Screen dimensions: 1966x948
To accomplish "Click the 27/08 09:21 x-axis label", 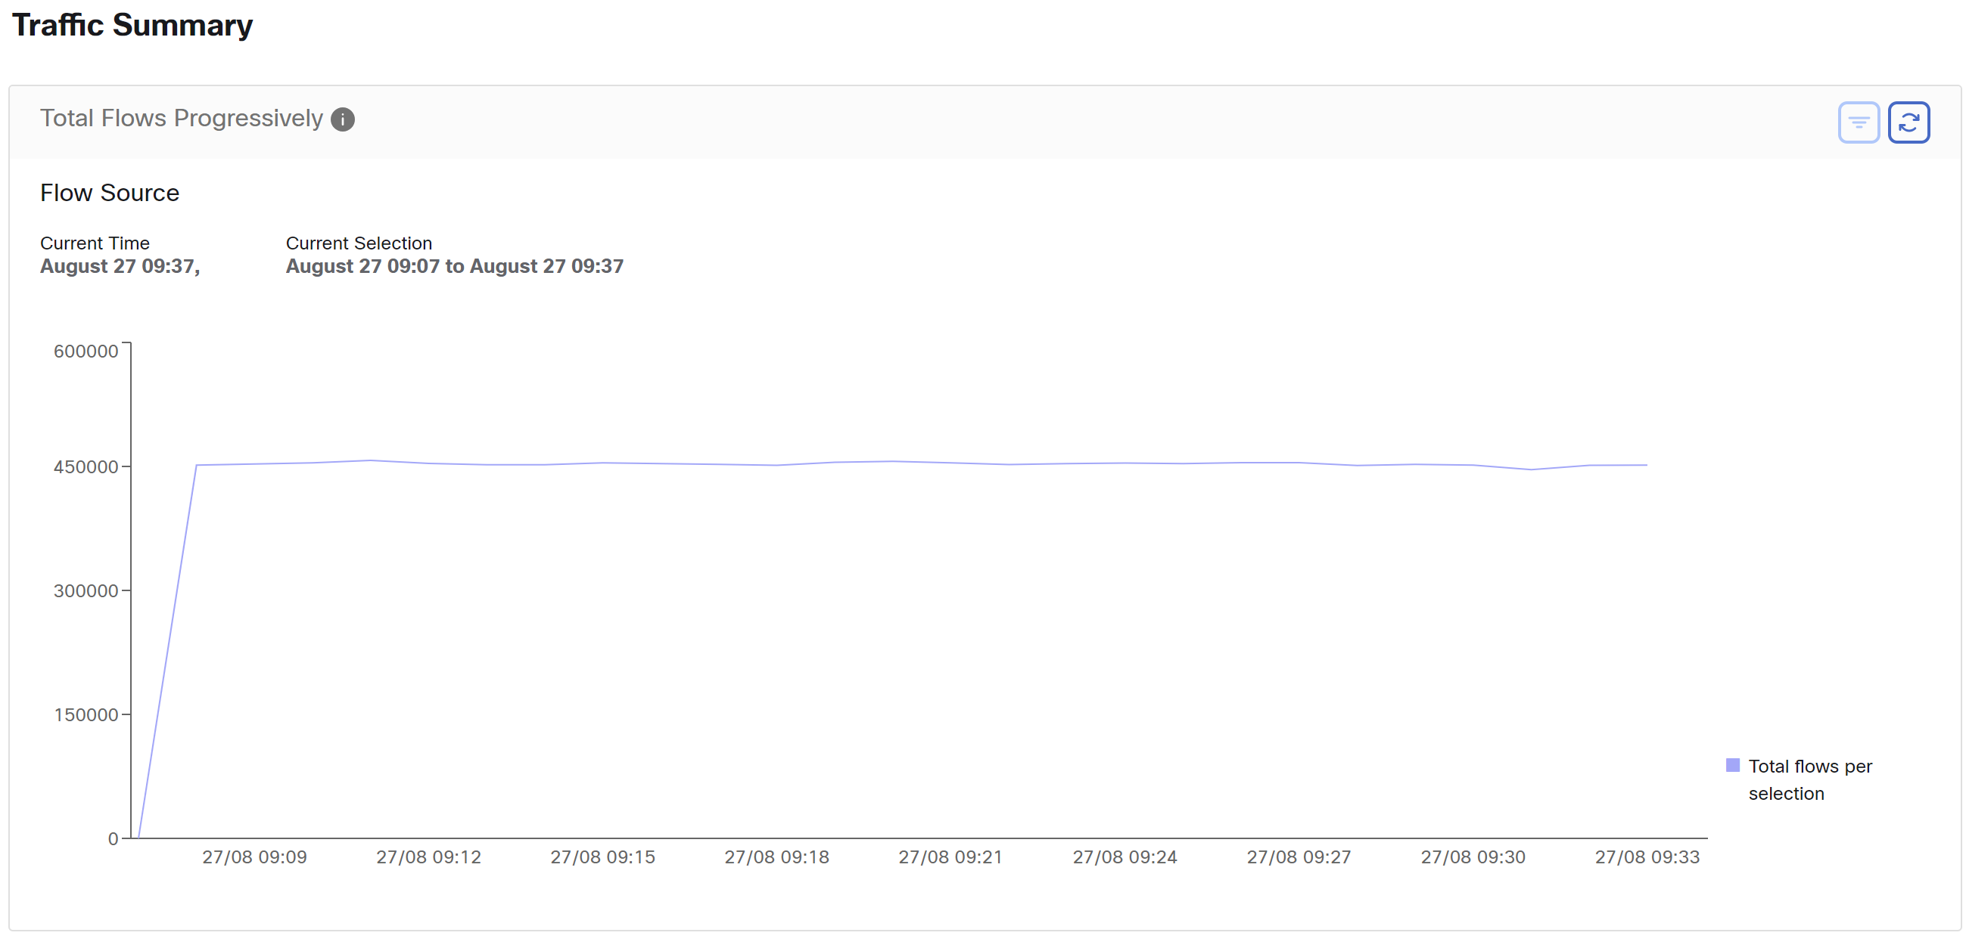I will (951, 857).
